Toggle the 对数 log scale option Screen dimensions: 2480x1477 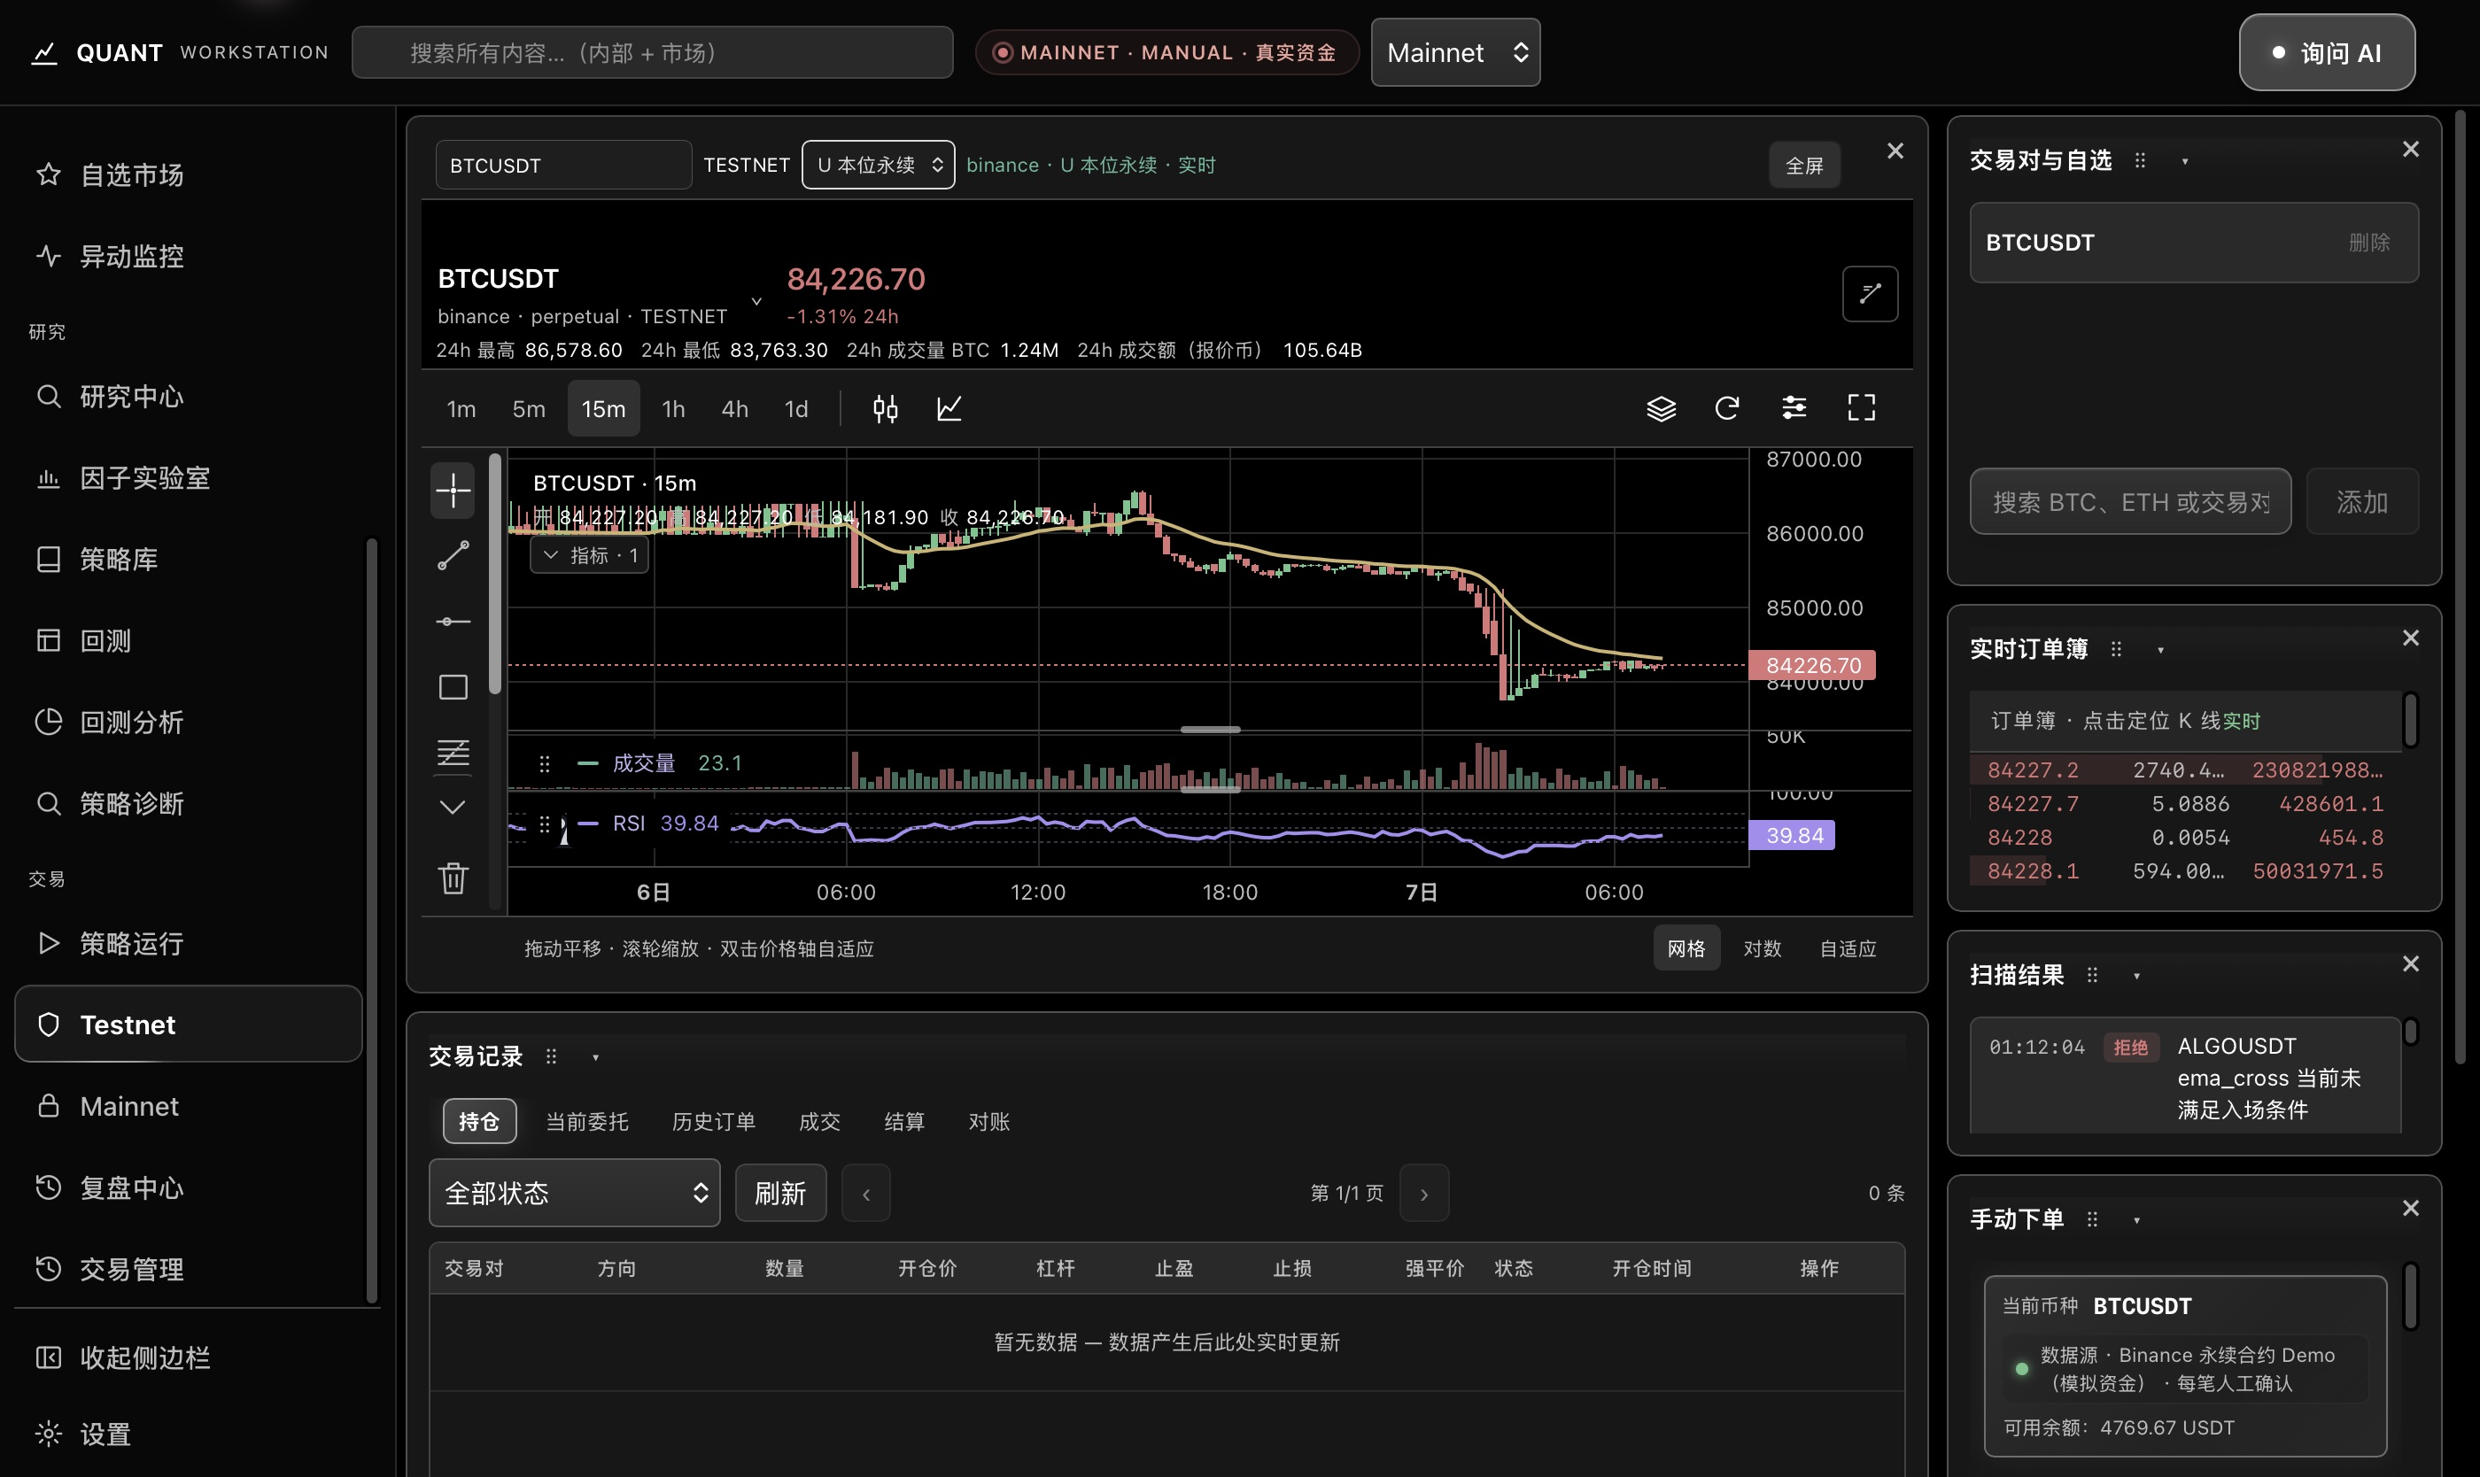point(1763,948)
